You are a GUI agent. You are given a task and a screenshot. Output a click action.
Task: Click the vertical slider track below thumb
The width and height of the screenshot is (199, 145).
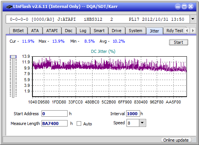pos(13,78)
